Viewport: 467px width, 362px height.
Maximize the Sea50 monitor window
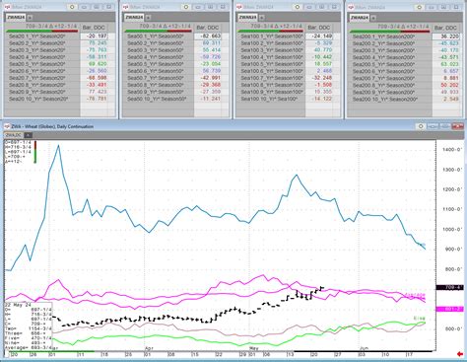(210, 7)
